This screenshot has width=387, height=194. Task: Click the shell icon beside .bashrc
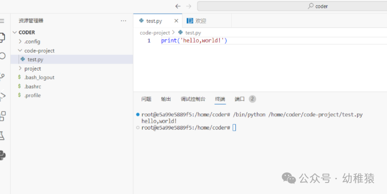coord(19,86)
